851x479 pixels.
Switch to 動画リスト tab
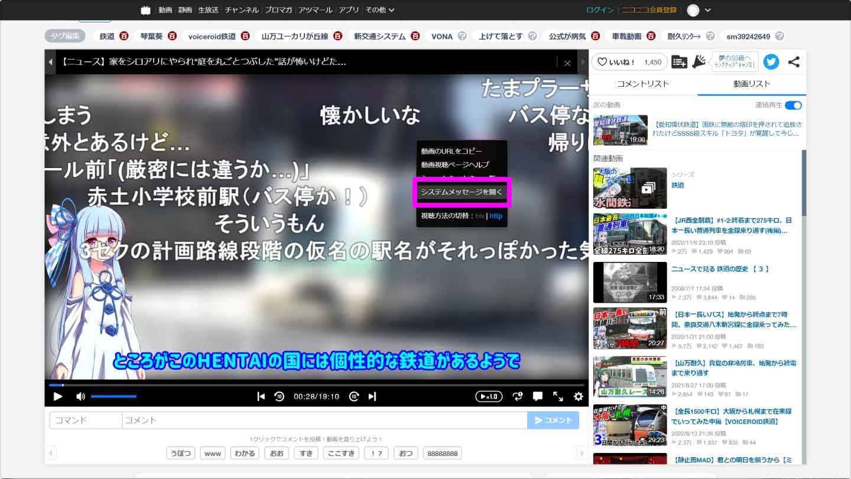click(x=752, y=84)
